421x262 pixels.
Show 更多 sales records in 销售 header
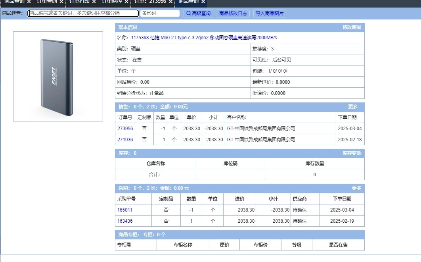click(352, 107)
